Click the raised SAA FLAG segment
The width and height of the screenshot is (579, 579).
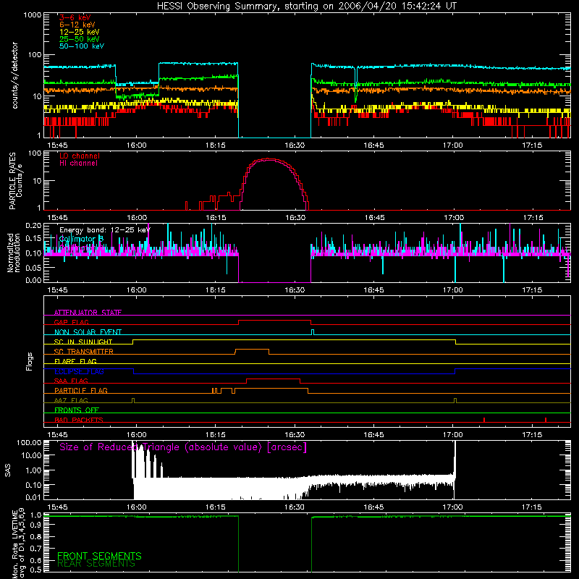point(273,379)
